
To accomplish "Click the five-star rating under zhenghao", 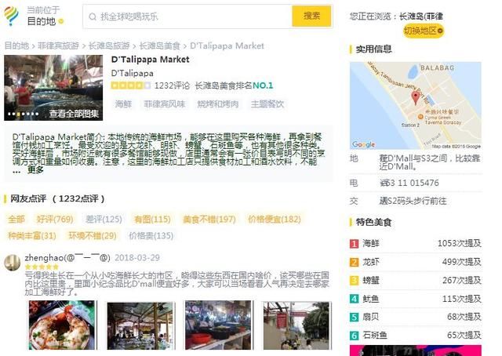I will (x=42, y=267).
